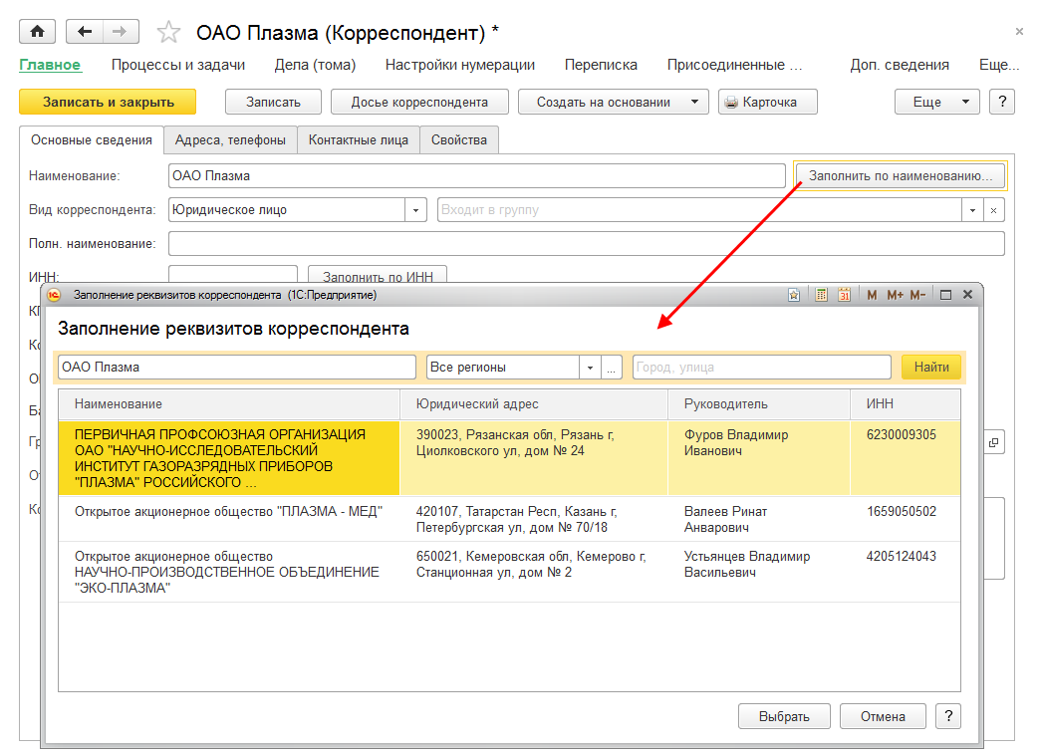Screen dimensions: 1041x755
Task: Click director Устьянцев Владимир Васильевич
Action: coord(747,565)
